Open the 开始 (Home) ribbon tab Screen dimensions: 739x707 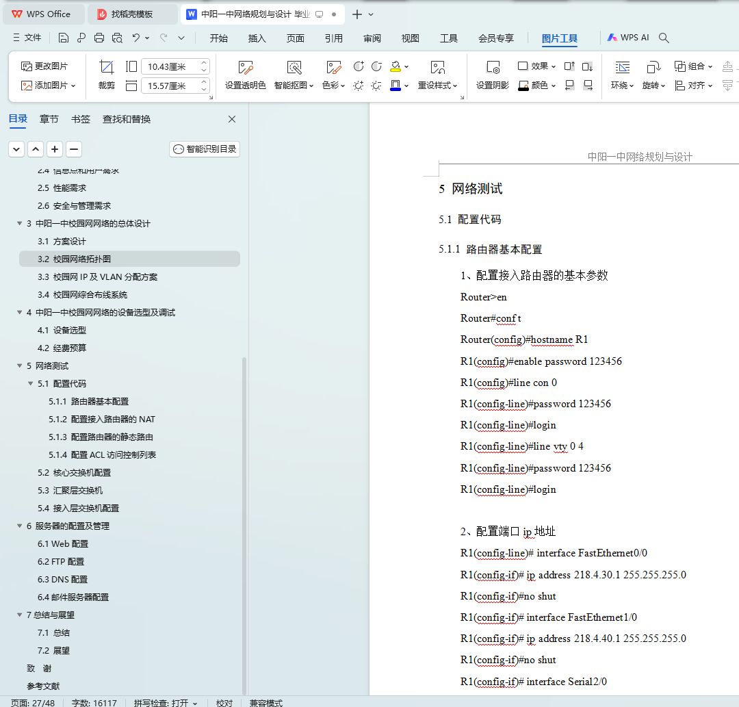click(x=219, y=38)
